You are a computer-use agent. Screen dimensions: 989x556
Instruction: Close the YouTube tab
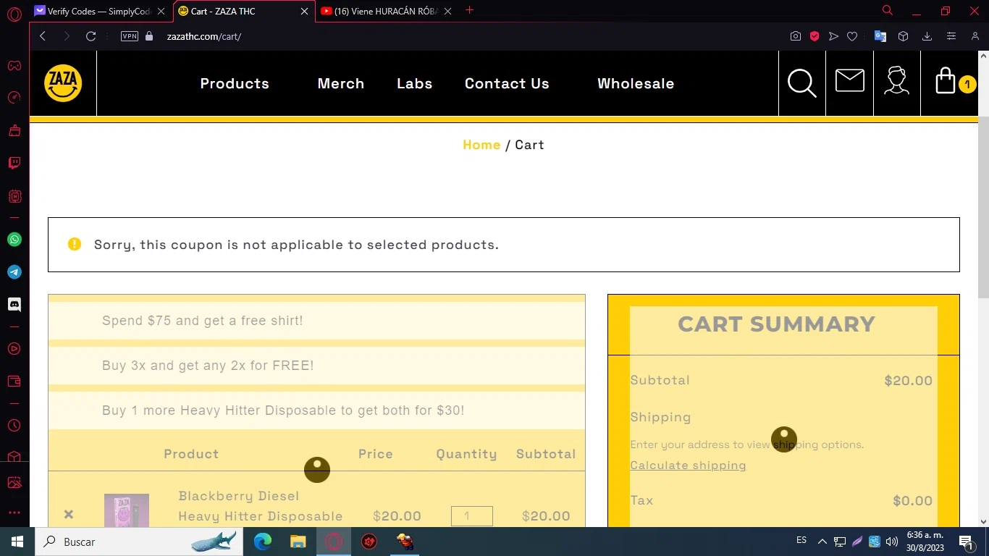[x=448, y=12]
